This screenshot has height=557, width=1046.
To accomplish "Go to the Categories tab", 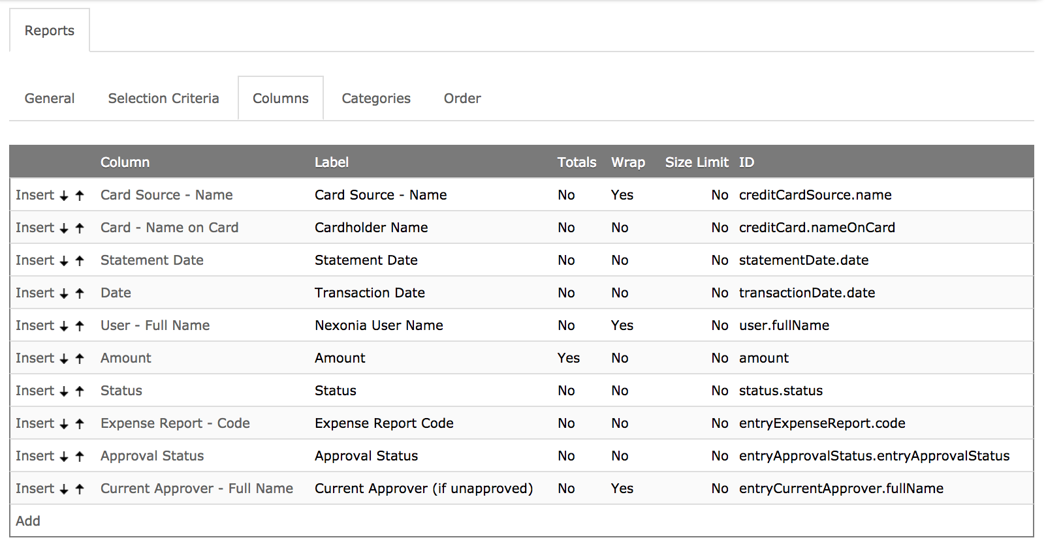I will click(x=376, y=98).
